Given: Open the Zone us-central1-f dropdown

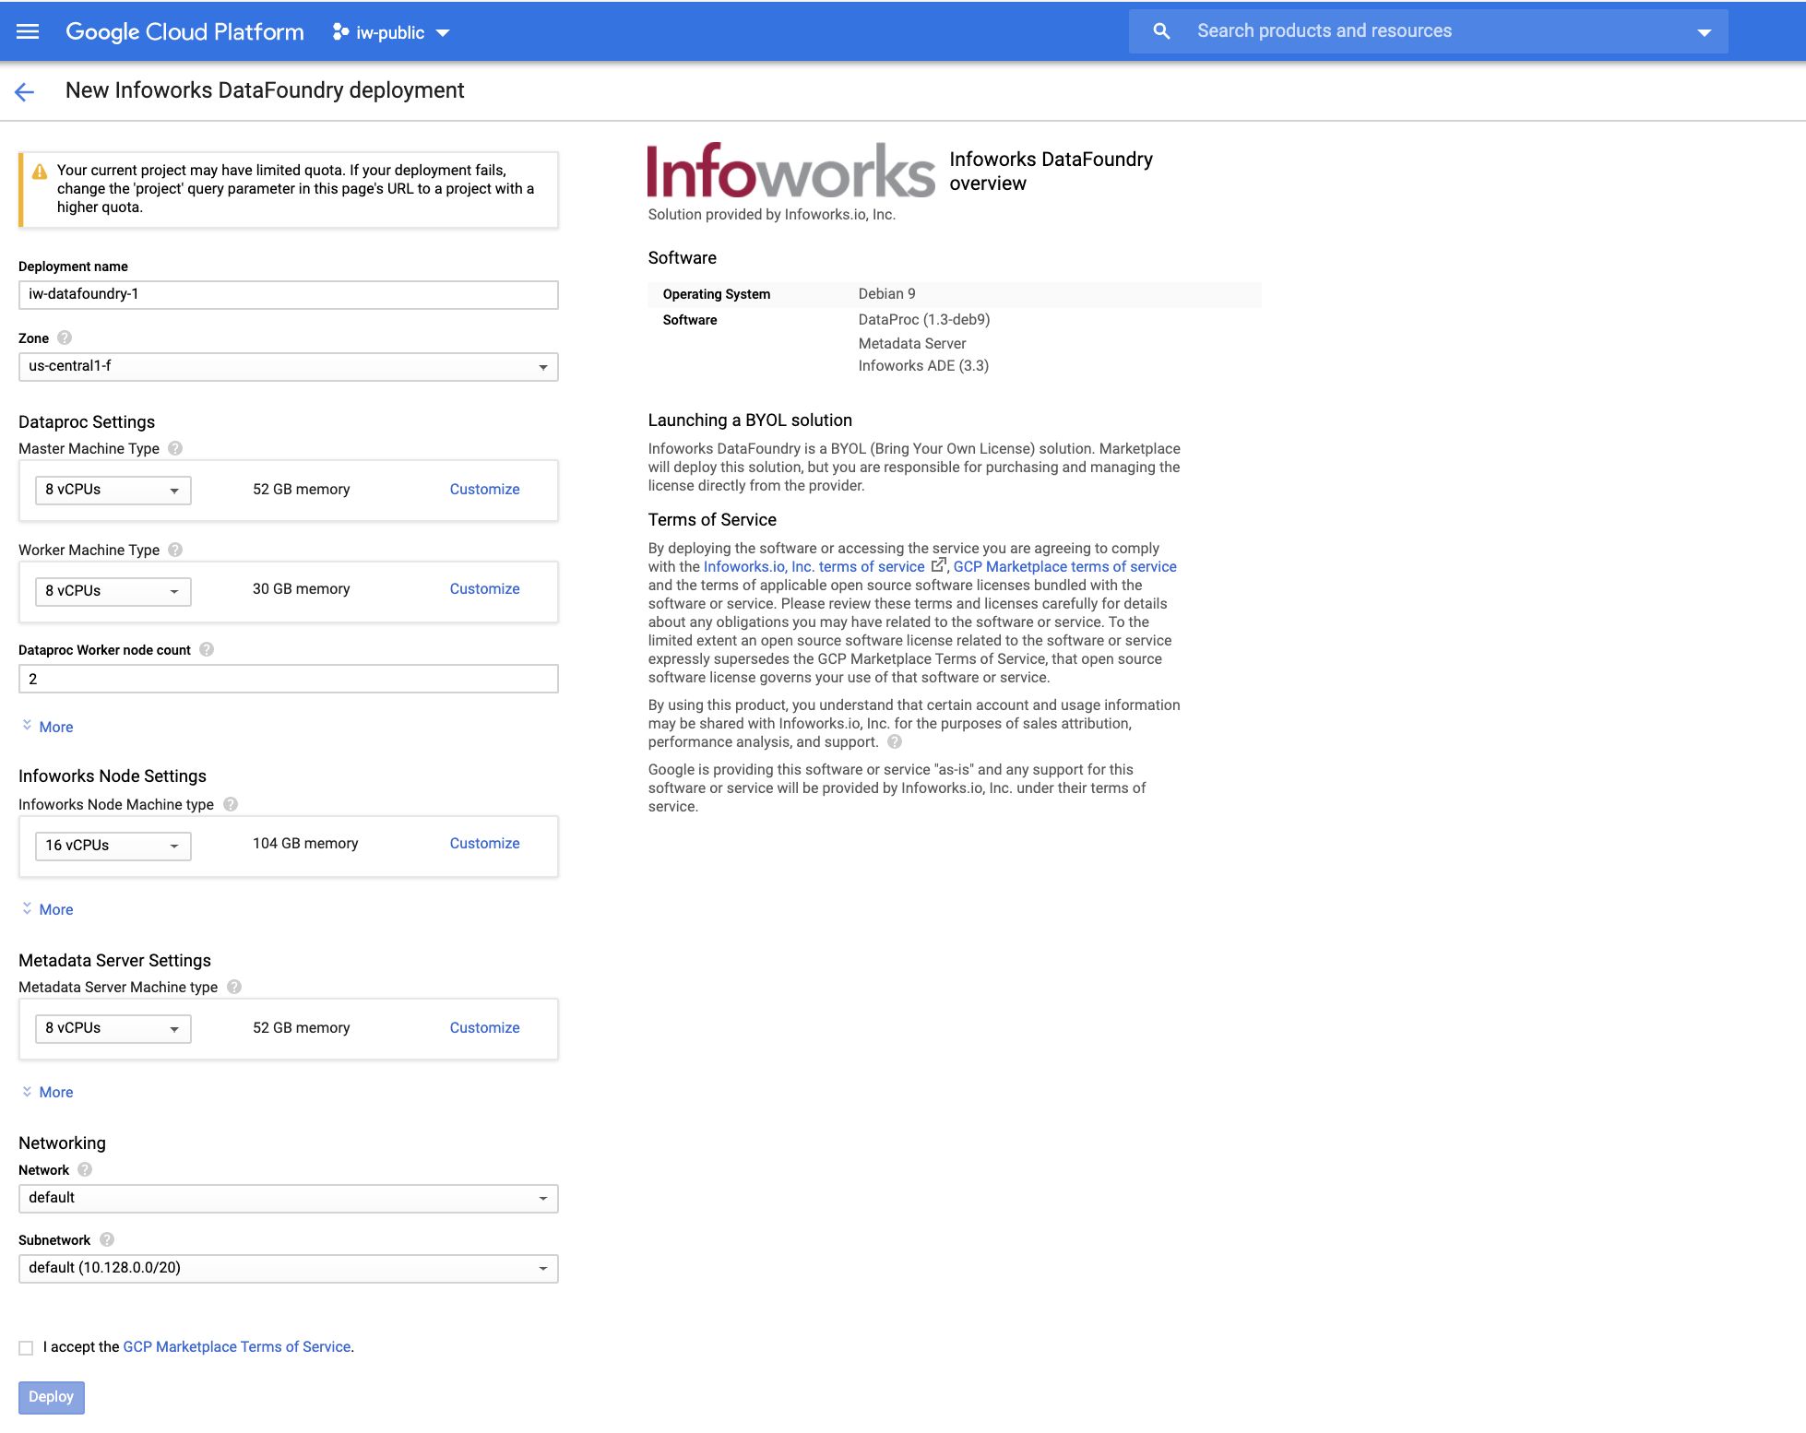Looking at the screenshot, I should point(288,366).
